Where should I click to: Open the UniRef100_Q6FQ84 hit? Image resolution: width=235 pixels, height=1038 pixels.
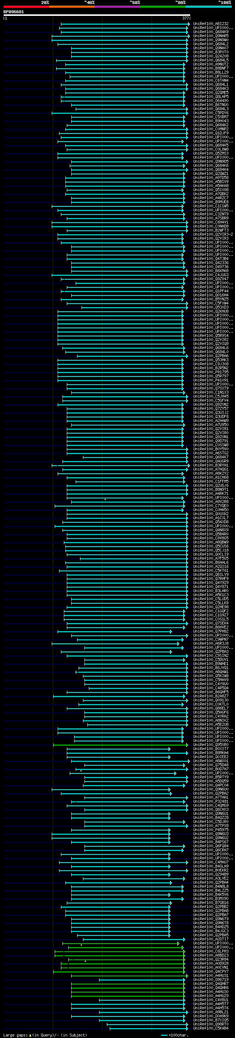click(211, 846)
